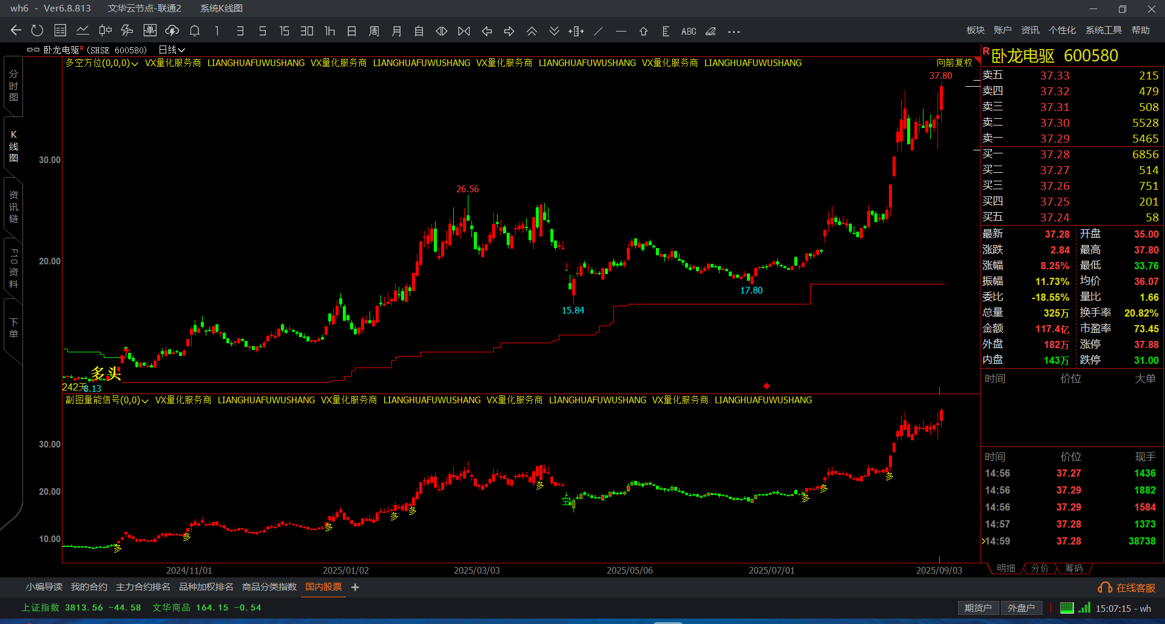Viewport: 1165px width, 624px height.
Task: Open the 账户 menu
Action: click(x=1003, y=30)
